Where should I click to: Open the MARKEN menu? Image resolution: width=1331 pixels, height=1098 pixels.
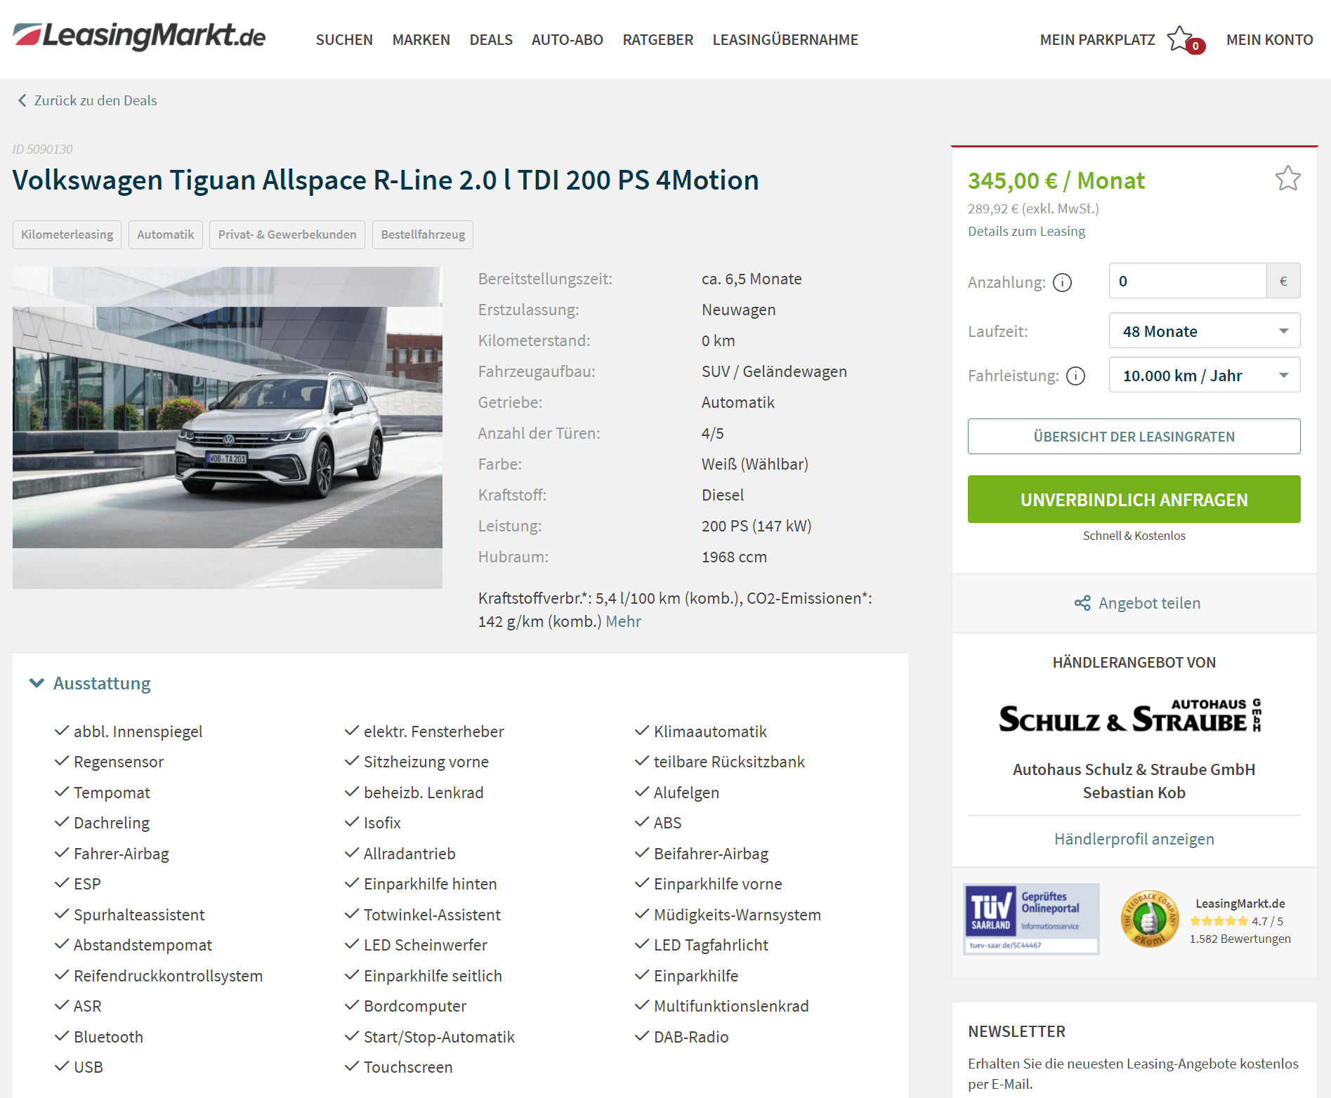421,39
